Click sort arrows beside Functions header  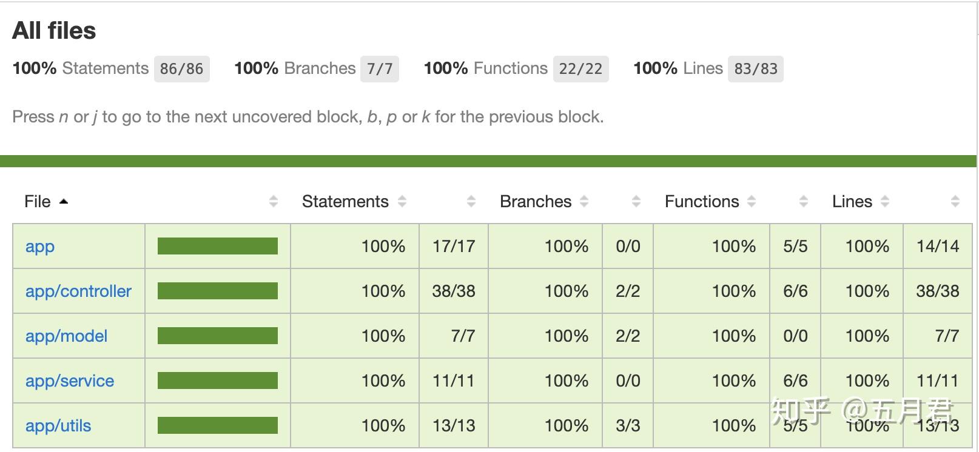click(x=752, y=202)
